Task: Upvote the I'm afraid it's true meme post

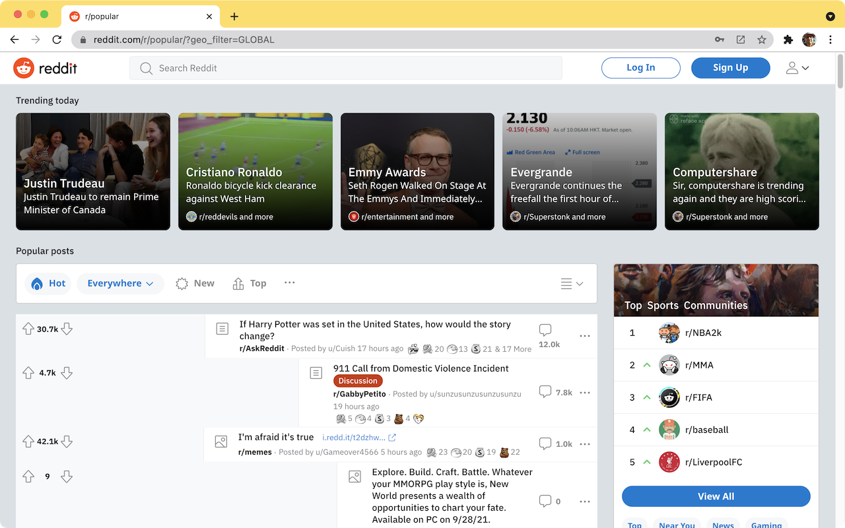Action: (x=28, y=442)
